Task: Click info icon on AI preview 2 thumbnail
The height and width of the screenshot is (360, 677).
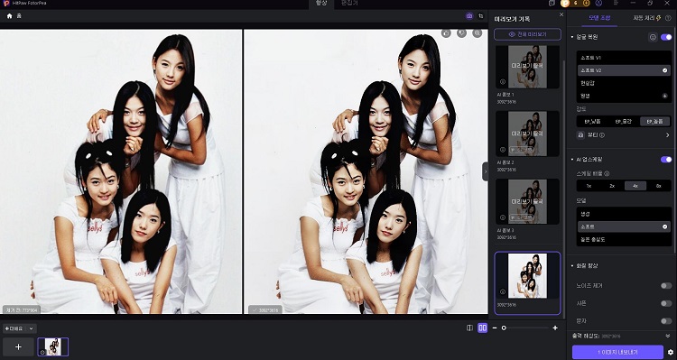Action: (503, 150)
